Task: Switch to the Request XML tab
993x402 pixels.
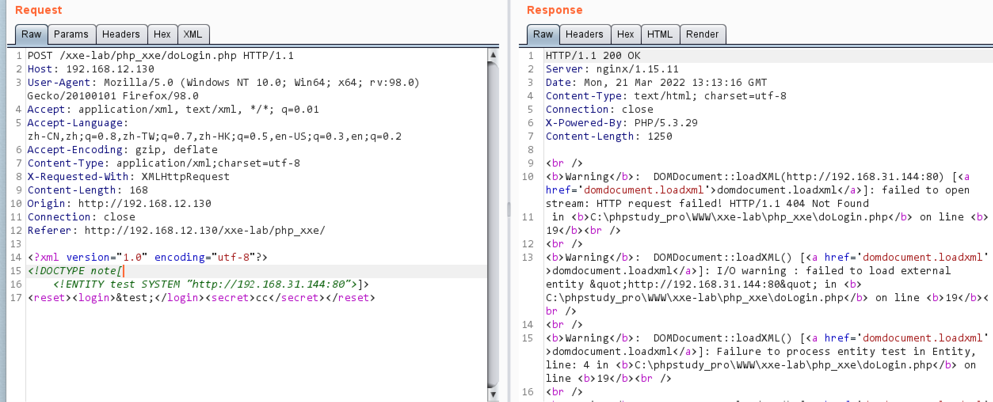Action: [x=193, y=34]
